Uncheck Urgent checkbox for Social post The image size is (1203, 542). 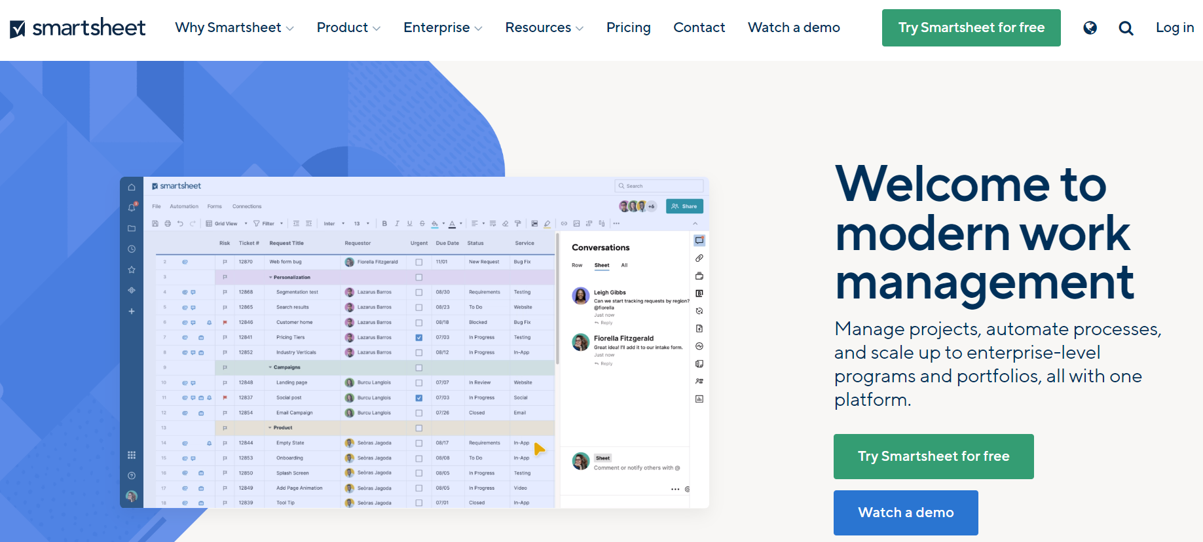point(419,398)
